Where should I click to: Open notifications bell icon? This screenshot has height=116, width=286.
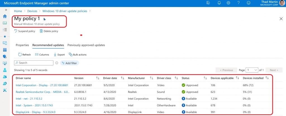coord(219,3)
